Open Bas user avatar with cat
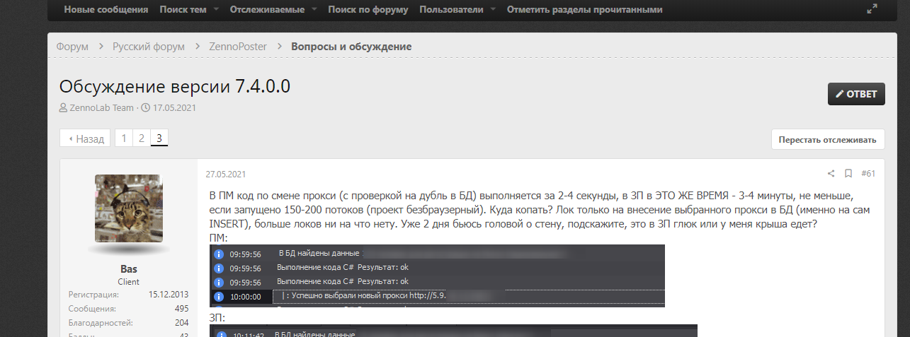Screen dimensions: 910x337 coord(128,208)
